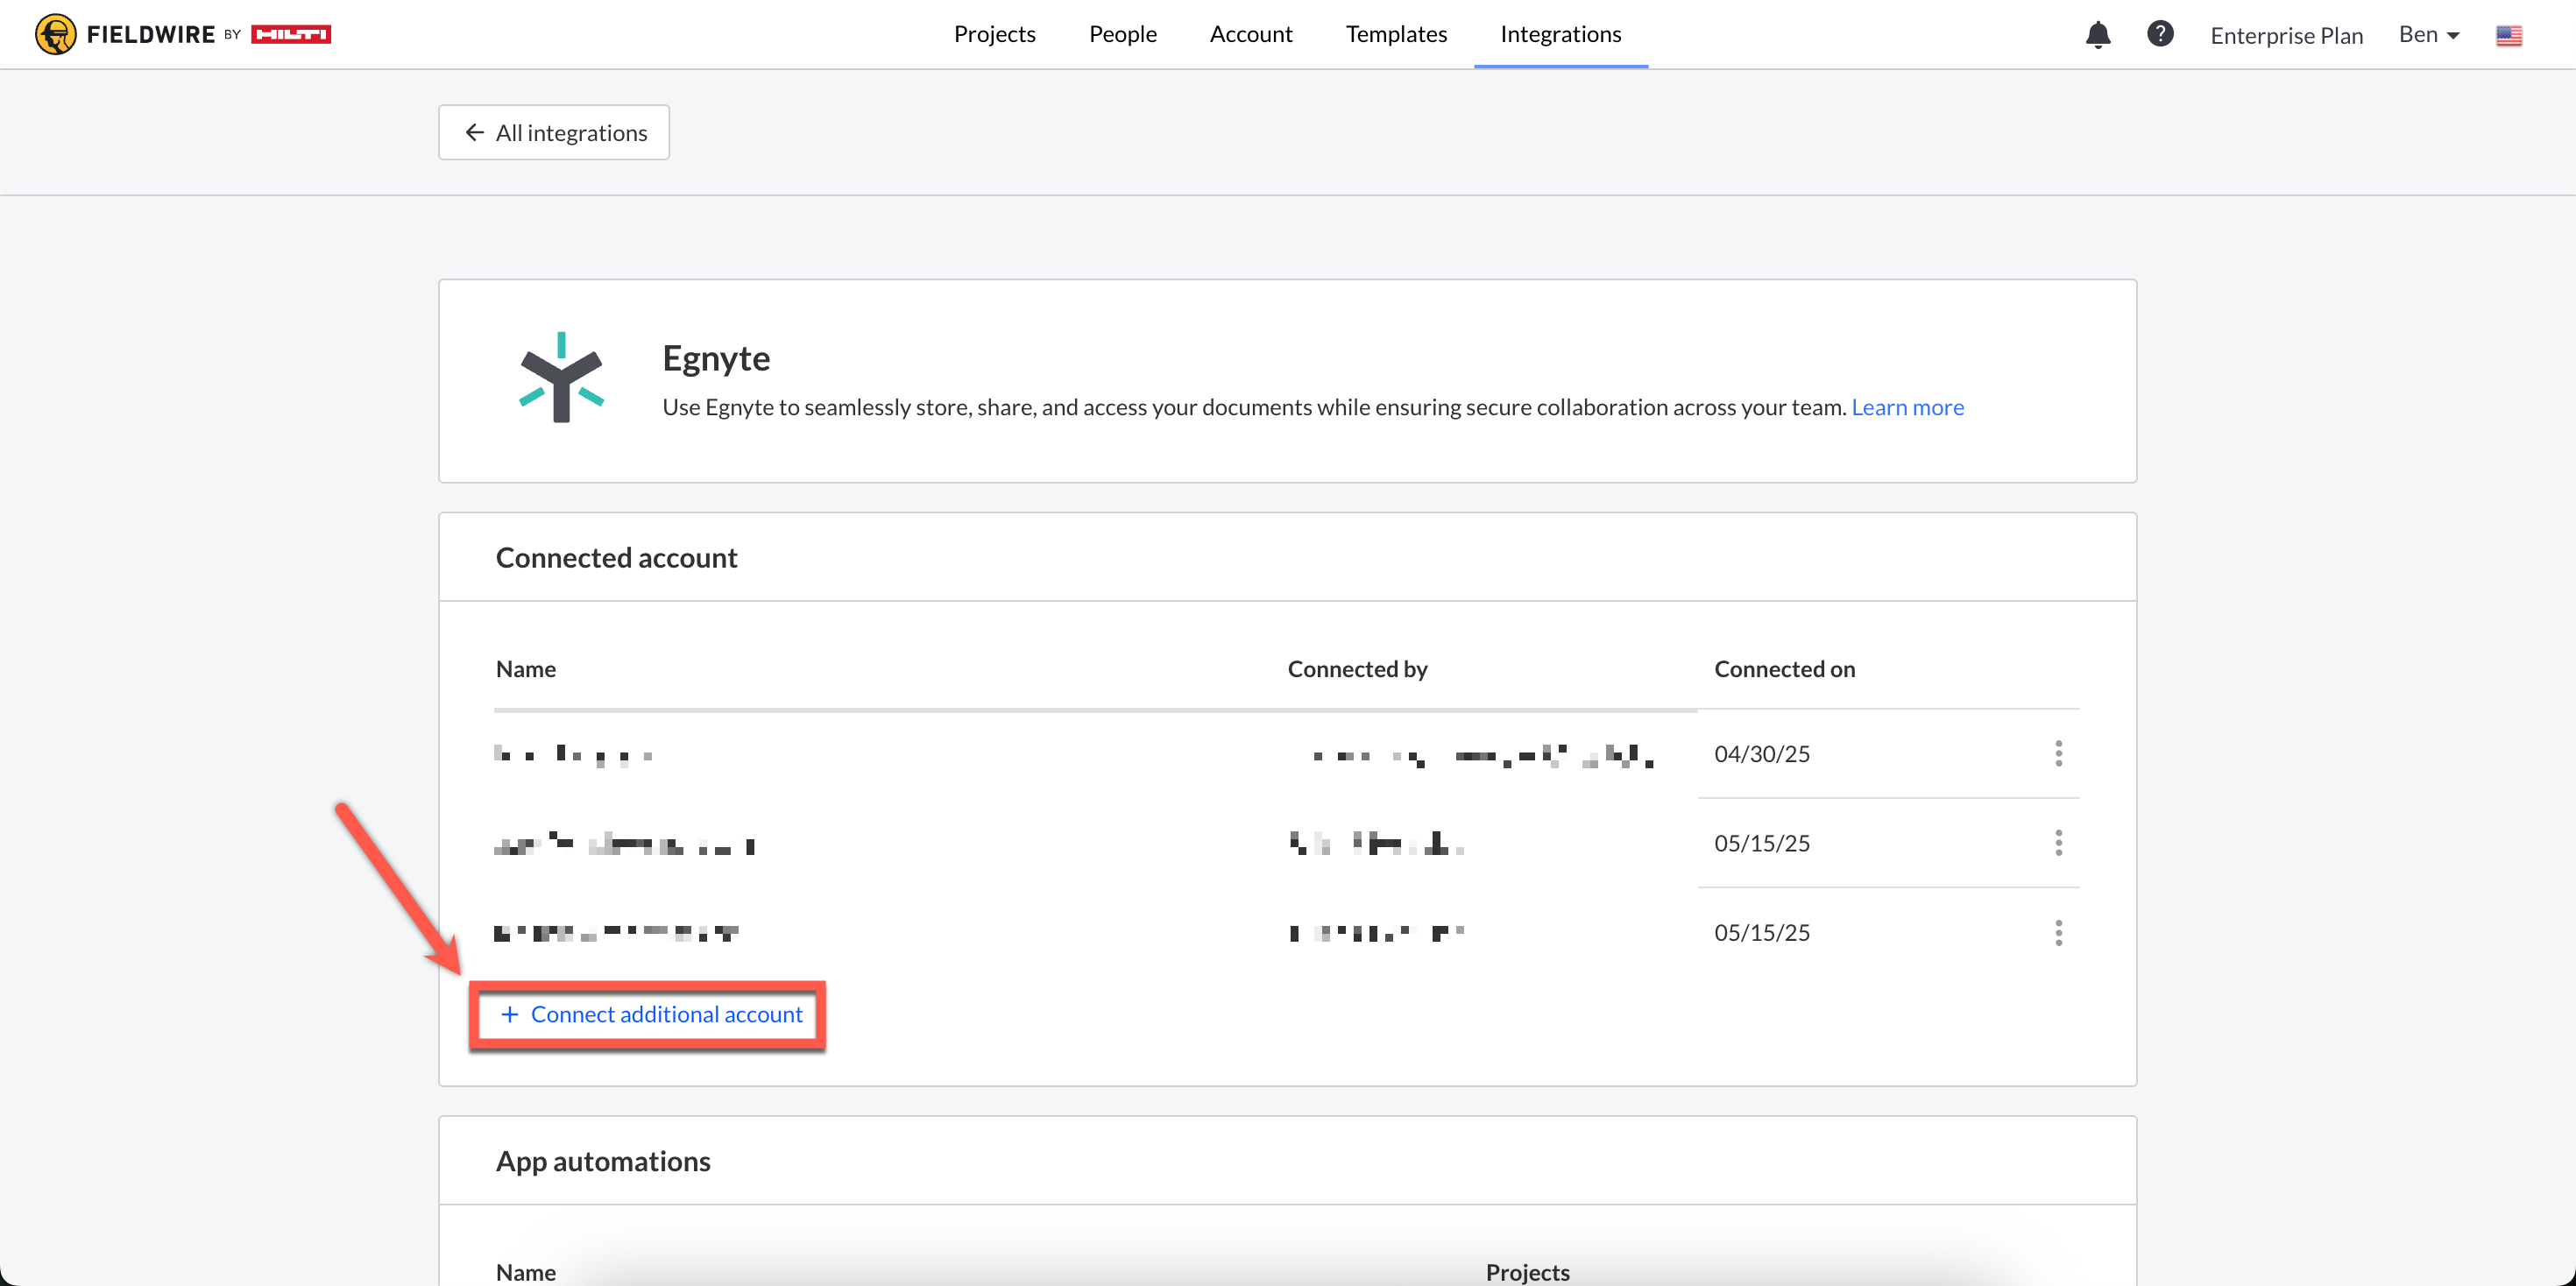The image size is (2576, 1286).
Task: Open the help question mark icon
Action: [2159, 34]
